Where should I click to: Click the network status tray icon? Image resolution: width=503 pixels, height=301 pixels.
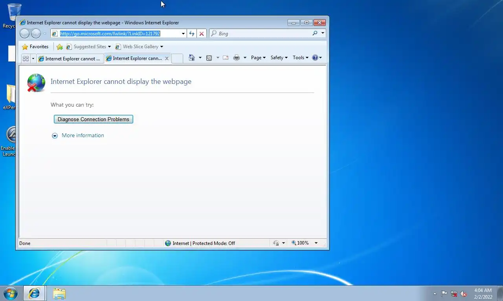pyautogui.click(x=454, y=294)
